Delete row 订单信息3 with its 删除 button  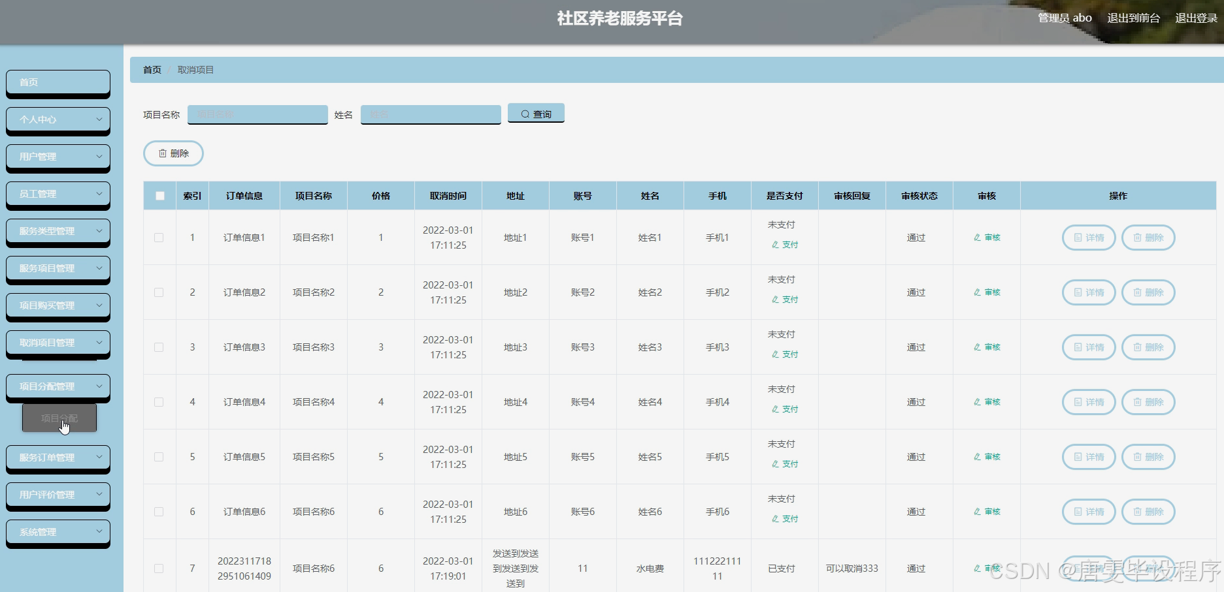point(1148,347)
